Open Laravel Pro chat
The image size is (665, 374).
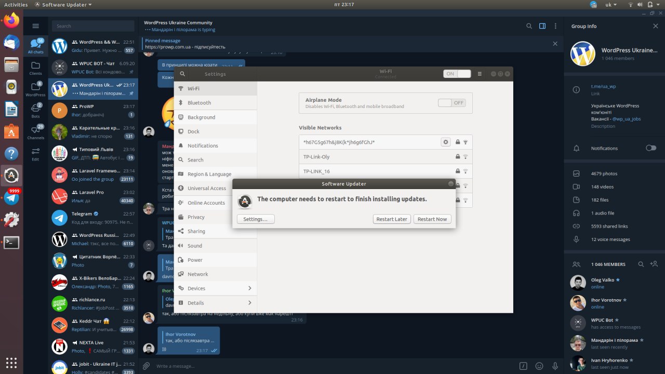(x=94, y=196)
